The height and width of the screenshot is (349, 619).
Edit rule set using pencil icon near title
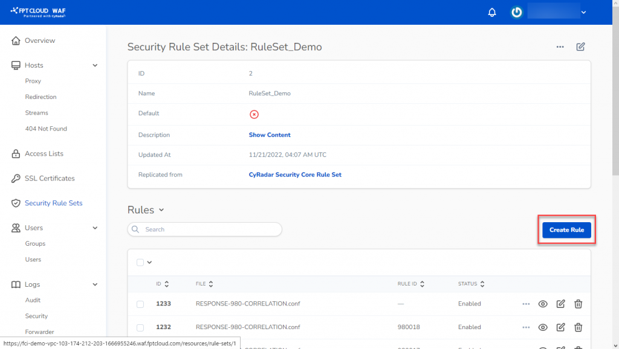[580, 47]
